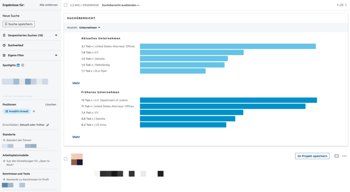Click the Spotlights info icon
Screen dimensions: 350x192
[23, 65]
